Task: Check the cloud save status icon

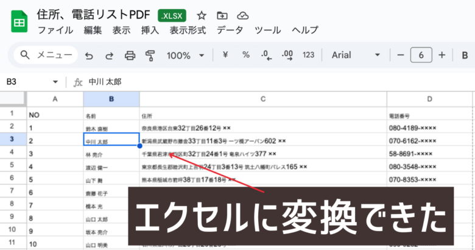Action: pyautogui.click(x=242, y=15)
